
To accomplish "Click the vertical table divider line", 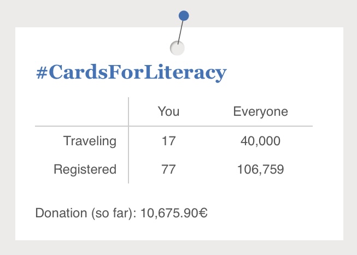I will [128, 140].
